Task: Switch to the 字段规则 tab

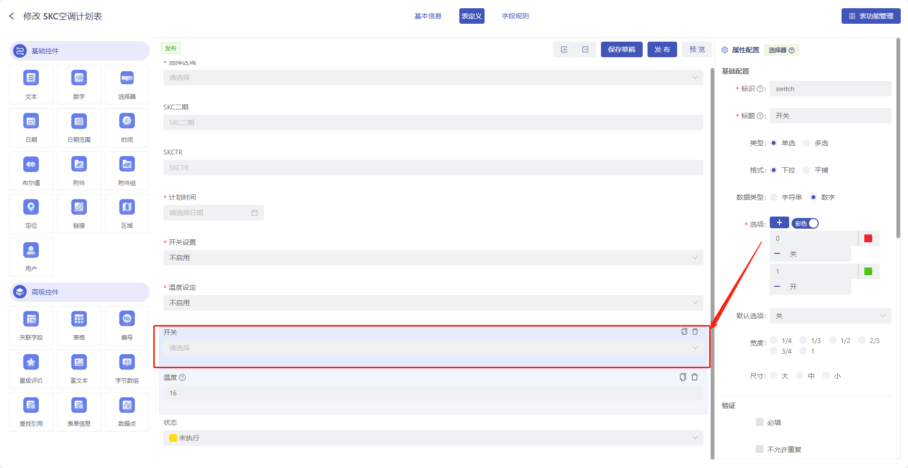Action: tap(515, 16)
